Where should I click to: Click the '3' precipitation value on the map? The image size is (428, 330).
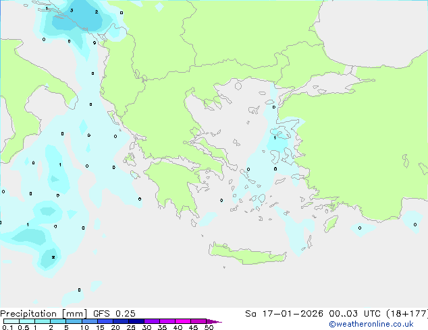[x=72, y=10]
